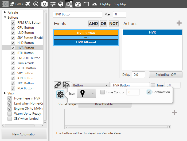Click the copy documents icon
The height and width of the screenshot is (141, 187).
(x=66, y=85)
